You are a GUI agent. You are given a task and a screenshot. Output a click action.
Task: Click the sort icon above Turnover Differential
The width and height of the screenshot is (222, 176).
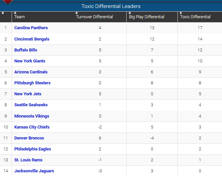76,13
